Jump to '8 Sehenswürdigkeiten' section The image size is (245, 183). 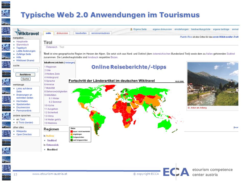point(56,91)
